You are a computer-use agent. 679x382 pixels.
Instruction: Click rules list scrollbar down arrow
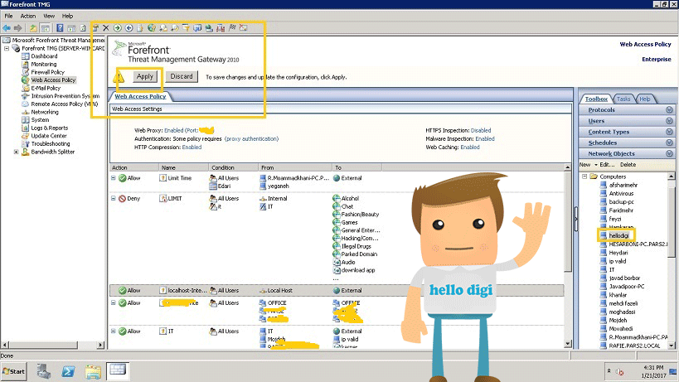pos(568,344)
